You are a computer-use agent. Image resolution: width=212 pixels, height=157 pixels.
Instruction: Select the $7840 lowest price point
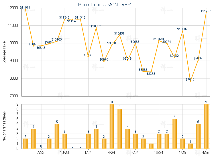tap(190, 81)
